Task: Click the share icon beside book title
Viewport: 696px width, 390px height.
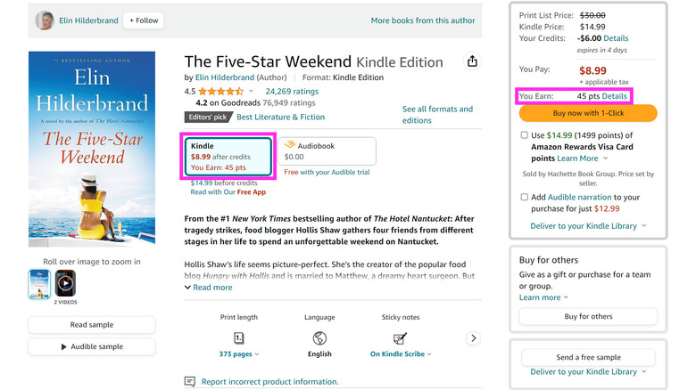Action: (472, 61)
